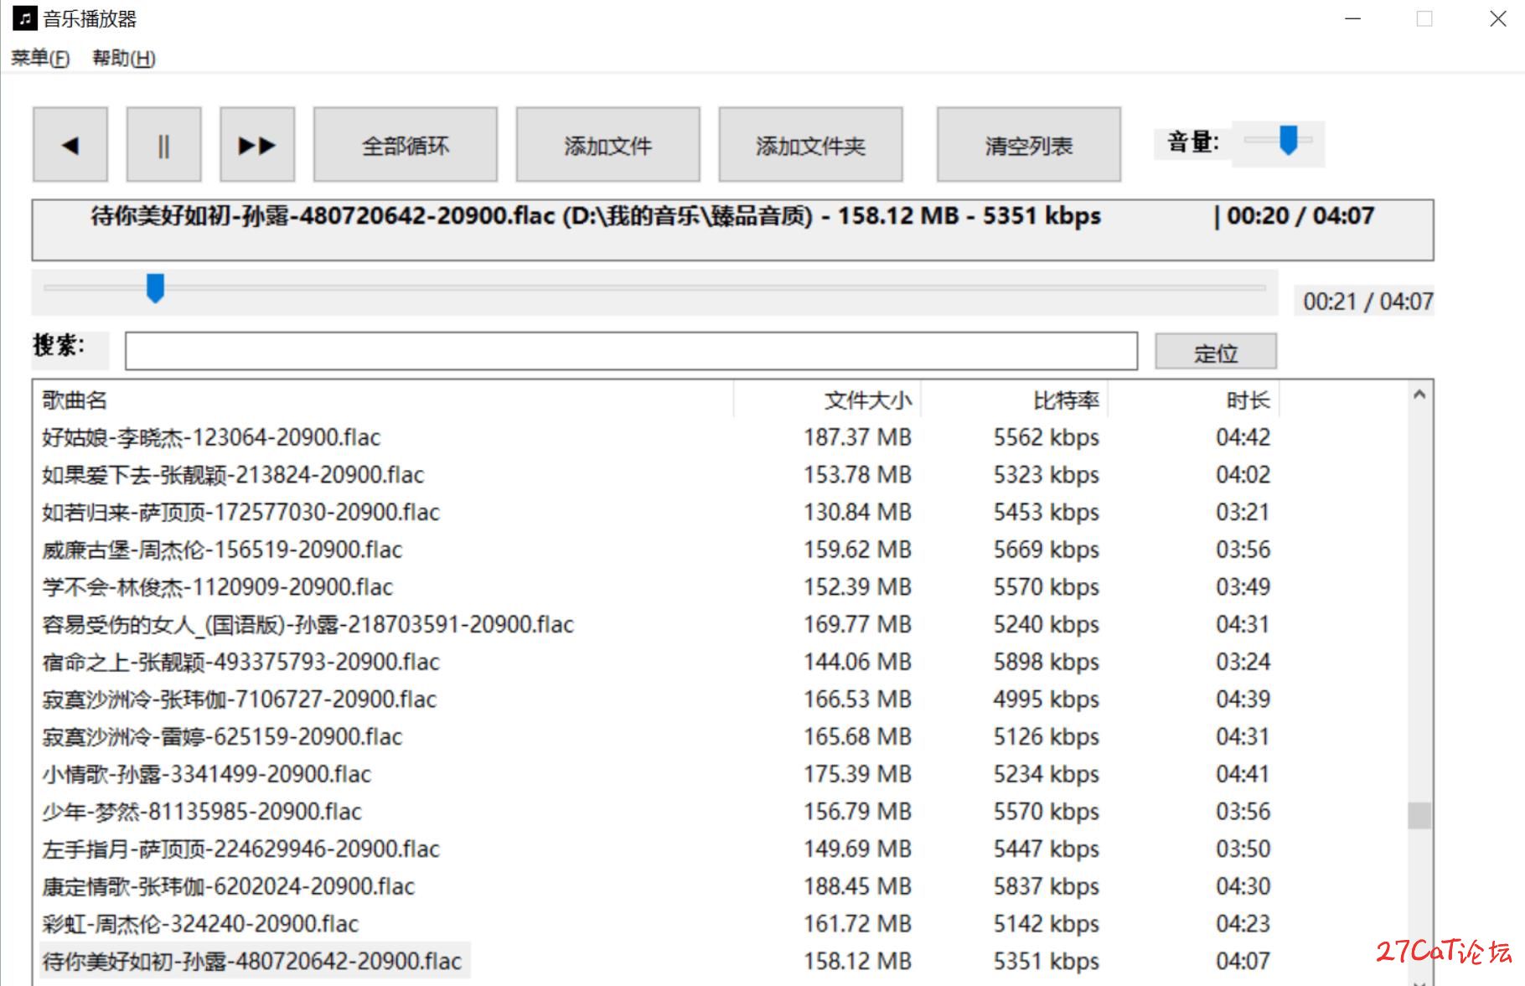Click the 188.45 MB file size cell
Screen dimensions: 1525x986
point(857,886)
